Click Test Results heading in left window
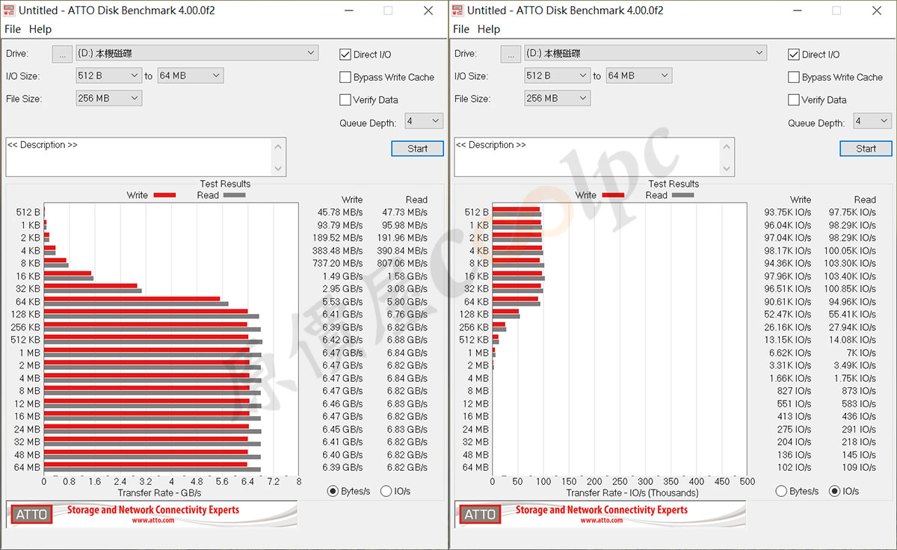The height and width of the screenshot is (550, 897). pyautogui.click(x=225, y=184)
